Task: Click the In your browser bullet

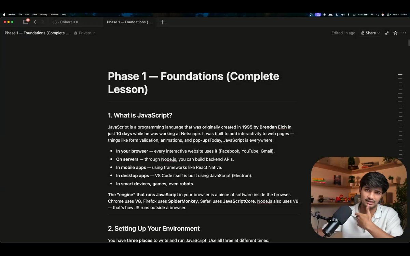Action: [195, 151]
